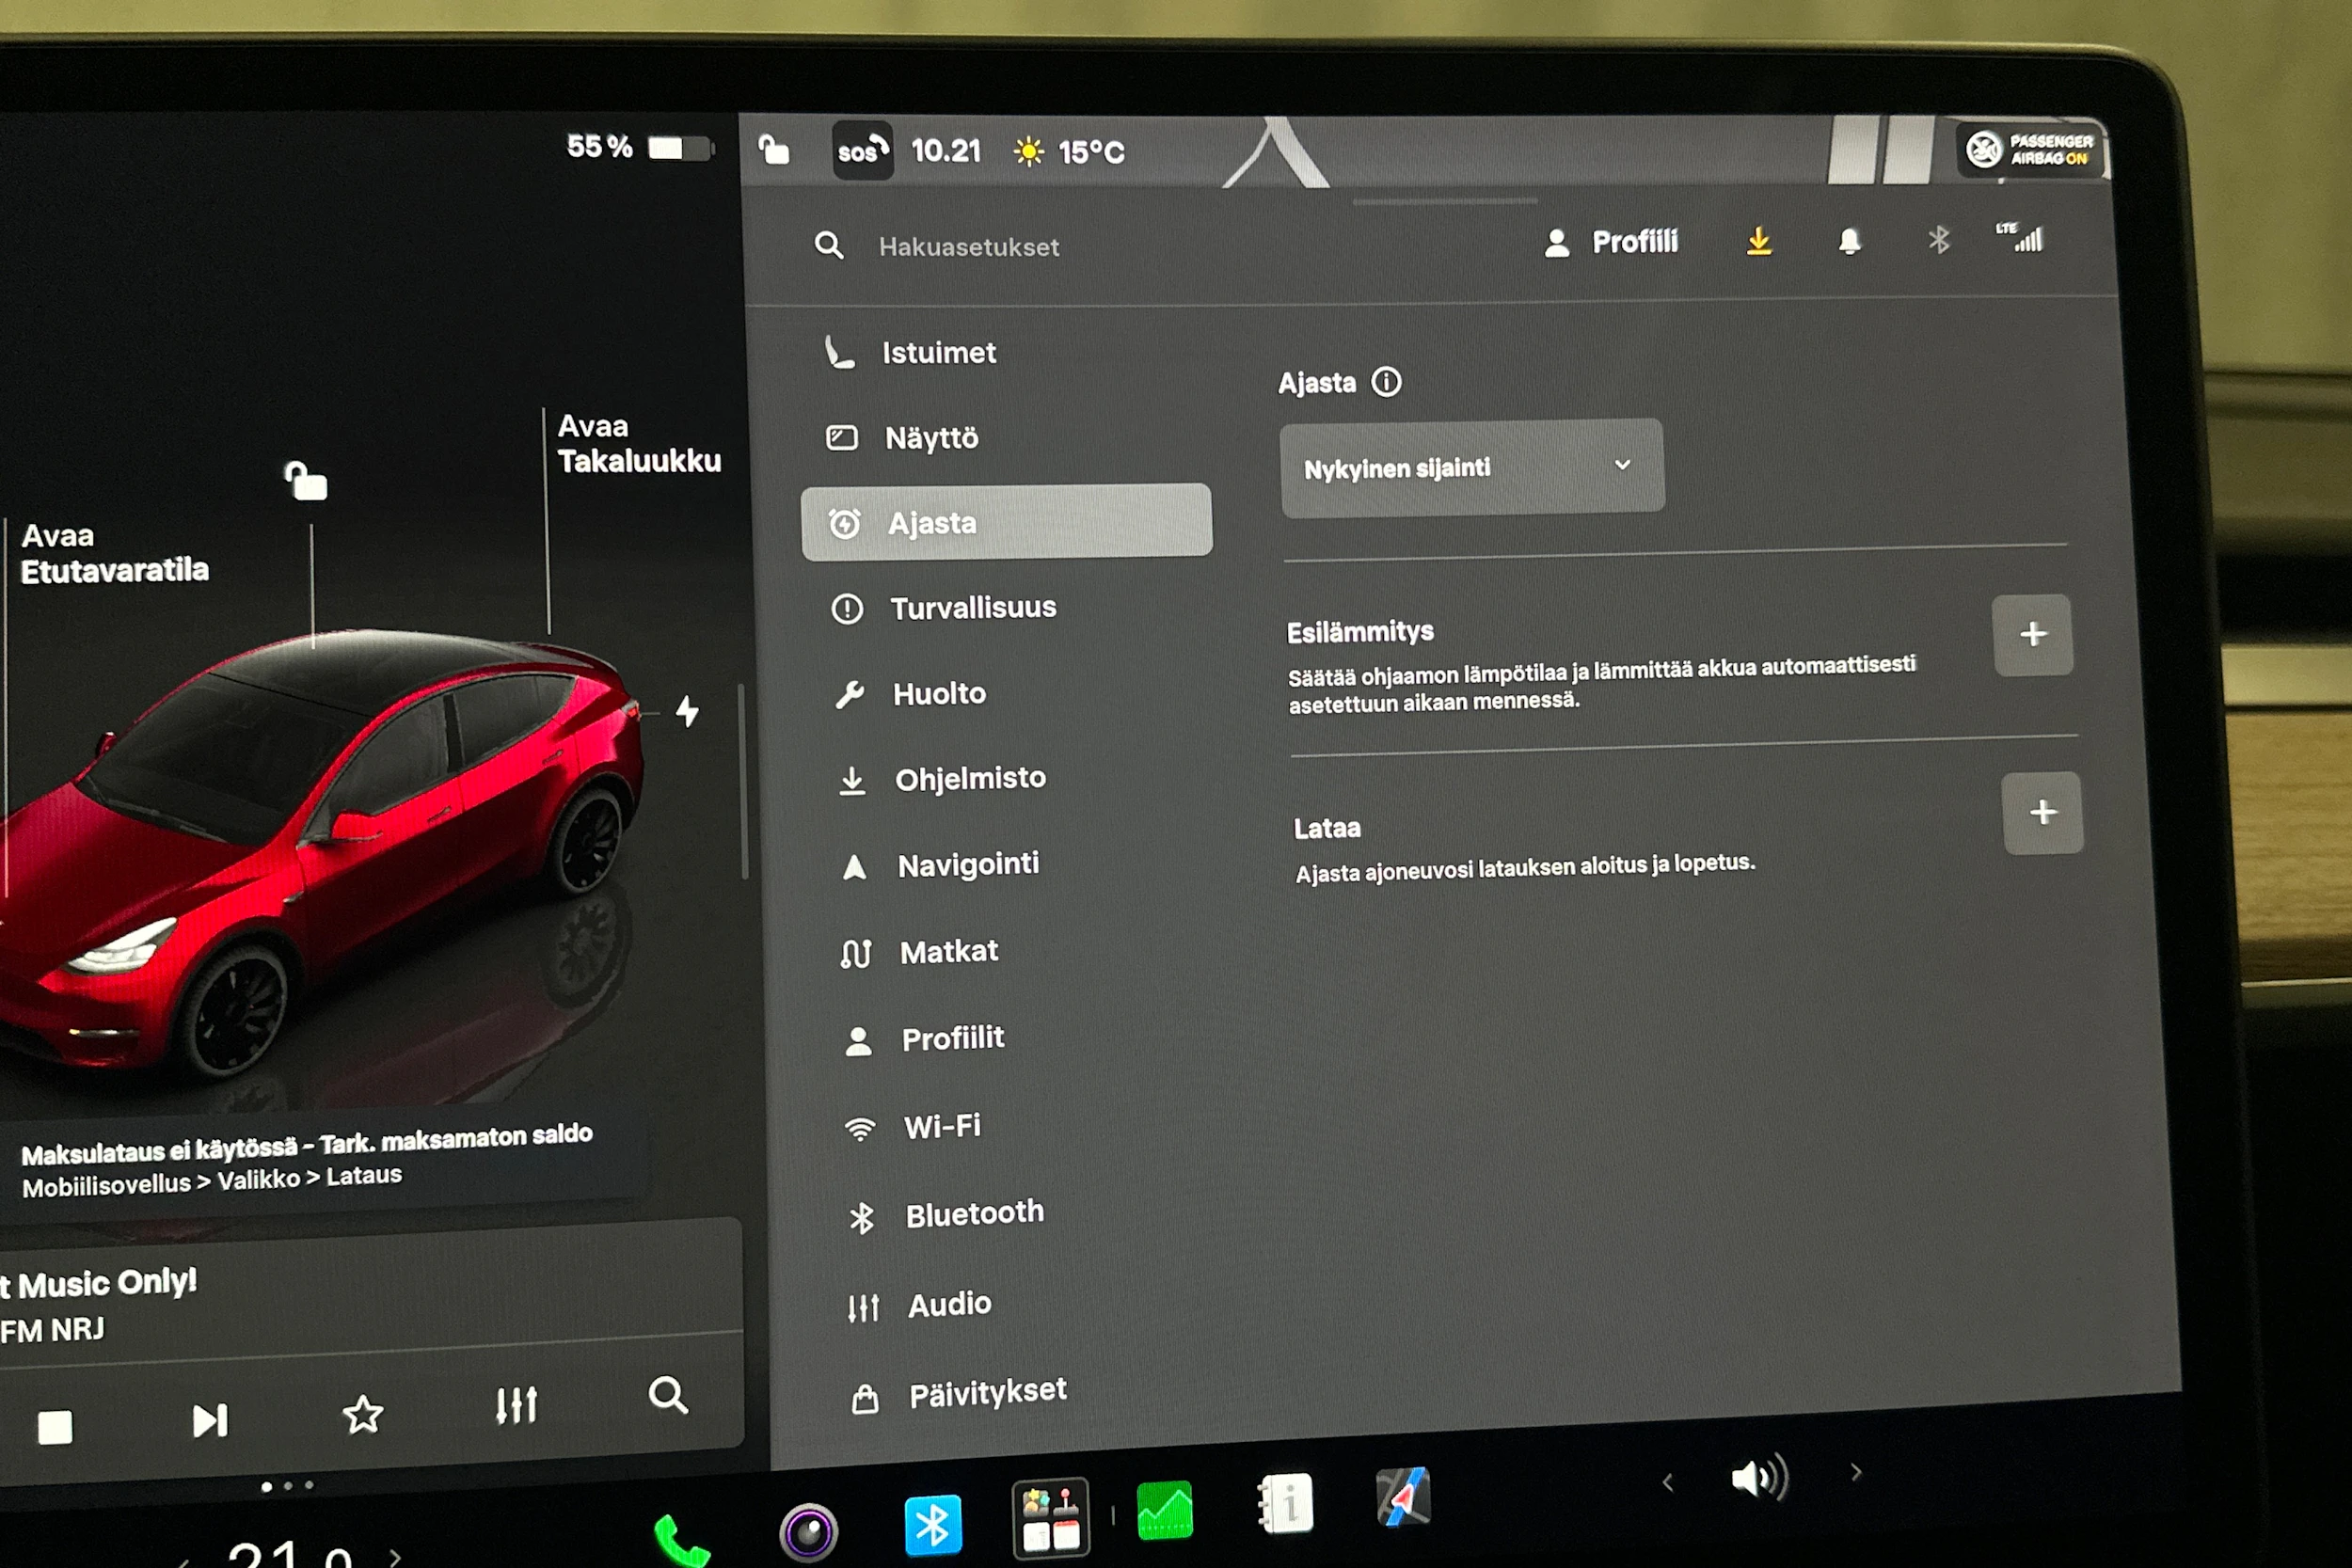This screenshot has width=2352, height=1568.
Task: Open the blue Bluetooth app in dock
Action: tap(932, 1525)
